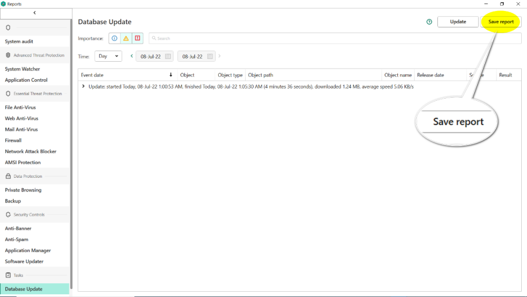Click the shield icon atop the sidebar
This screenshot has width=527, height=297.
pyautogui.click(x=8, y=27)
